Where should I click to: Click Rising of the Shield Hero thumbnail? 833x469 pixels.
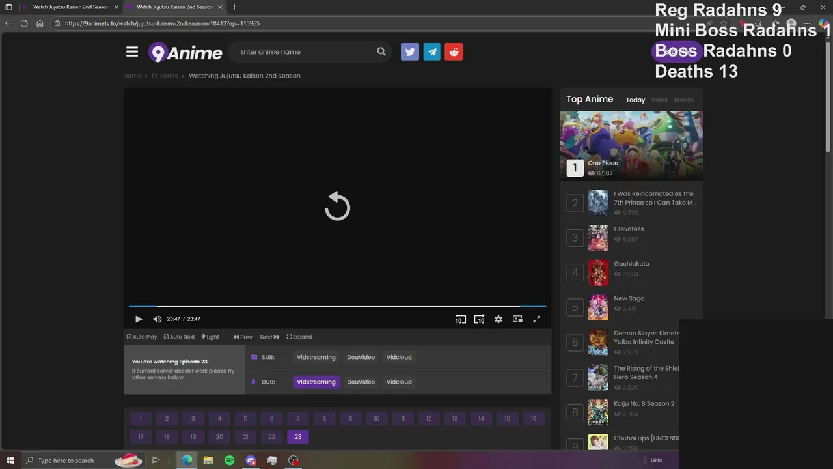click(598, 377)
